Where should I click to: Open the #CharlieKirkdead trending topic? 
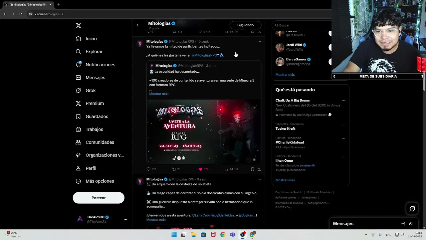coord(290,142)
